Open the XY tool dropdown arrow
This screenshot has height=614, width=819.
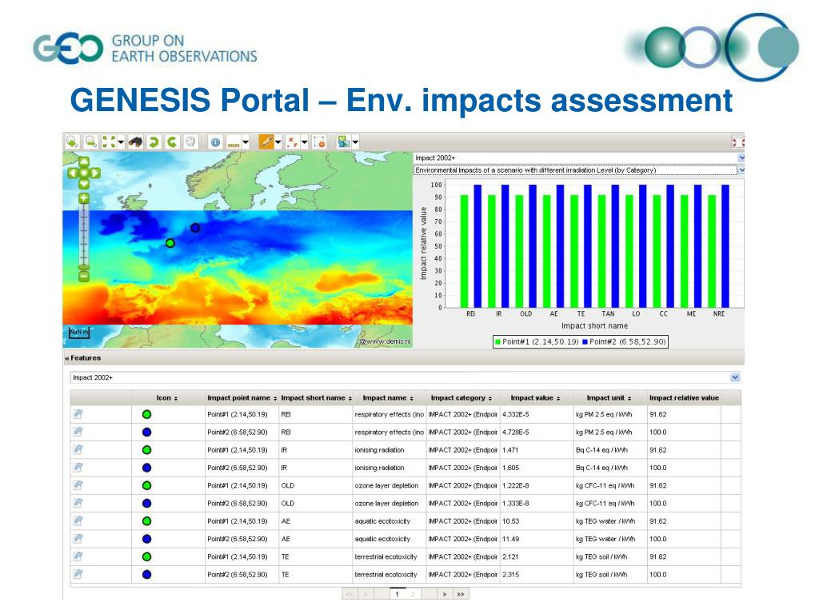305,142
